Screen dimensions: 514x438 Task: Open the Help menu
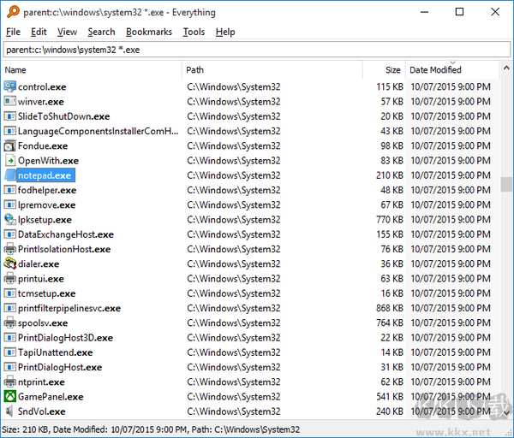225,32
